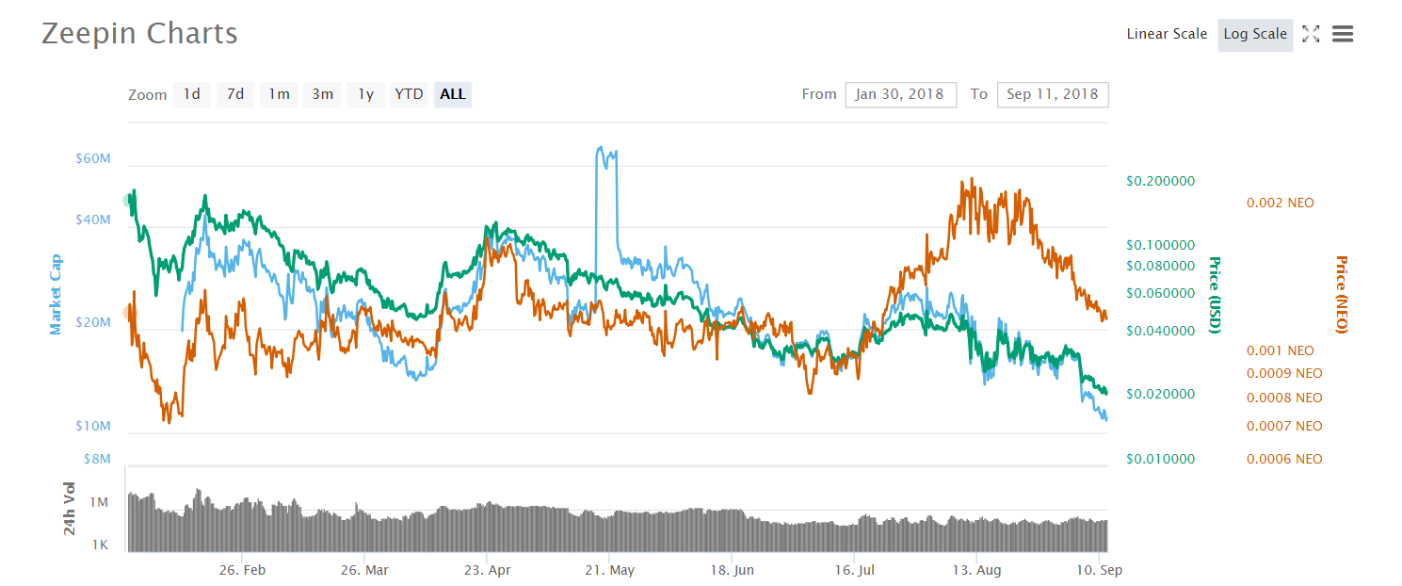Image resolution: width=1402 pixels, height=586 pixels.
Task: Click the 16. Jul date label
Action: pos(854,570)
